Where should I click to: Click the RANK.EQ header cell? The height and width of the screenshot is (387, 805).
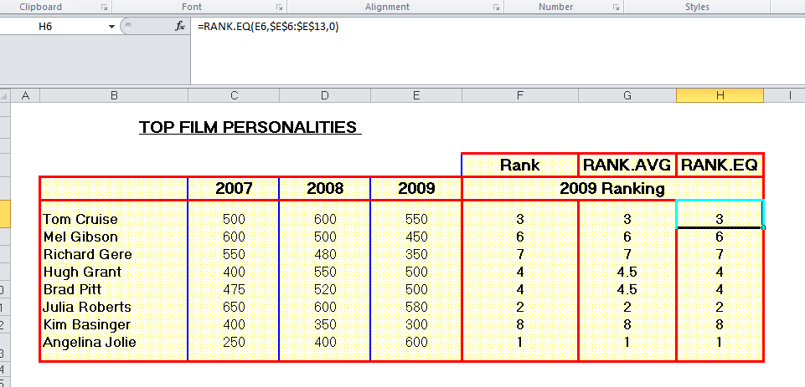tap(720, 165)
